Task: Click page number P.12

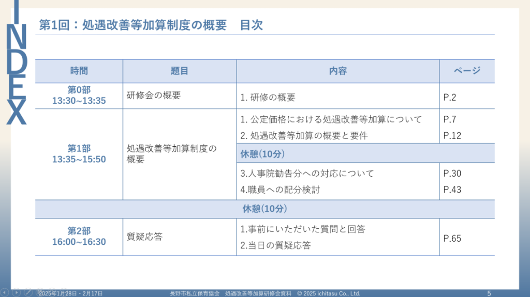Action: (452, 136)
